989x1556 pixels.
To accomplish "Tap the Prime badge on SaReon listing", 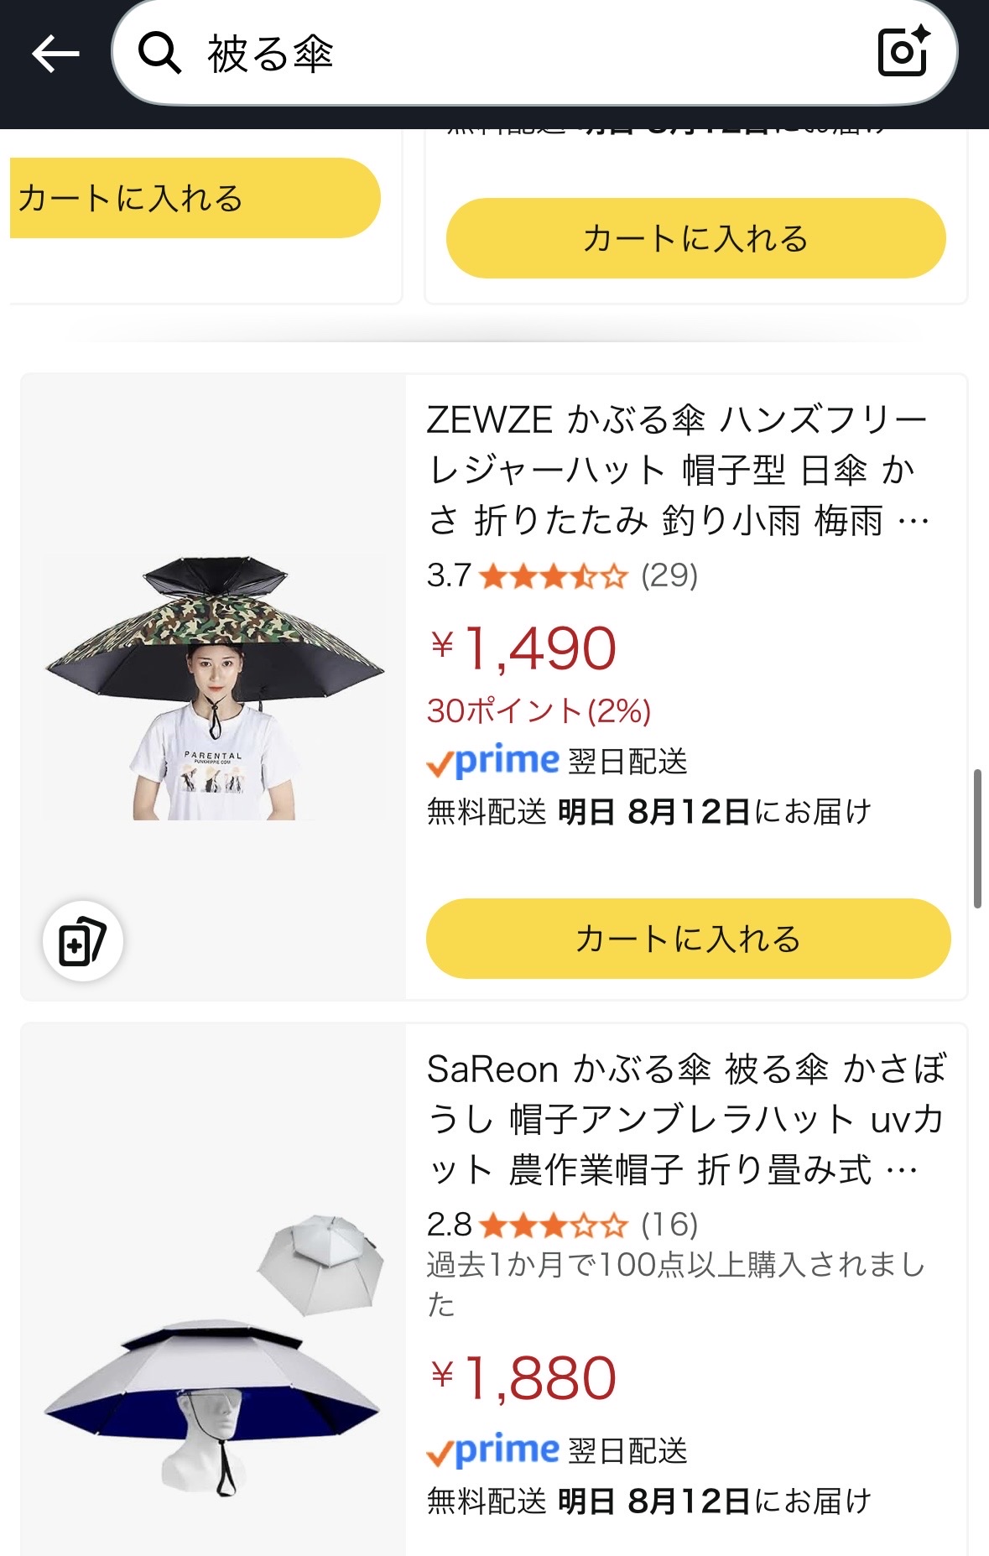I will [x=492, y=1450].
